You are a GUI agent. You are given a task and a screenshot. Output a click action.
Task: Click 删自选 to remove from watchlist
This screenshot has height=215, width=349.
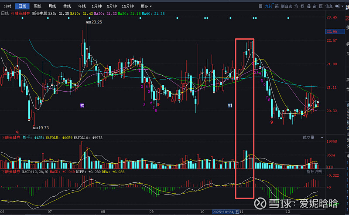pos(287,7)
